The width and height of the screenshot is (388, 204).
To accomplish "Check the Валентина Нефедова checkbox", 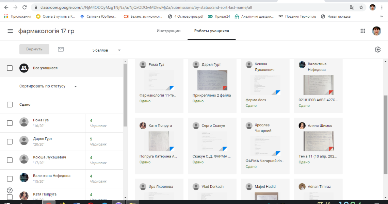I will coord(10,179).
